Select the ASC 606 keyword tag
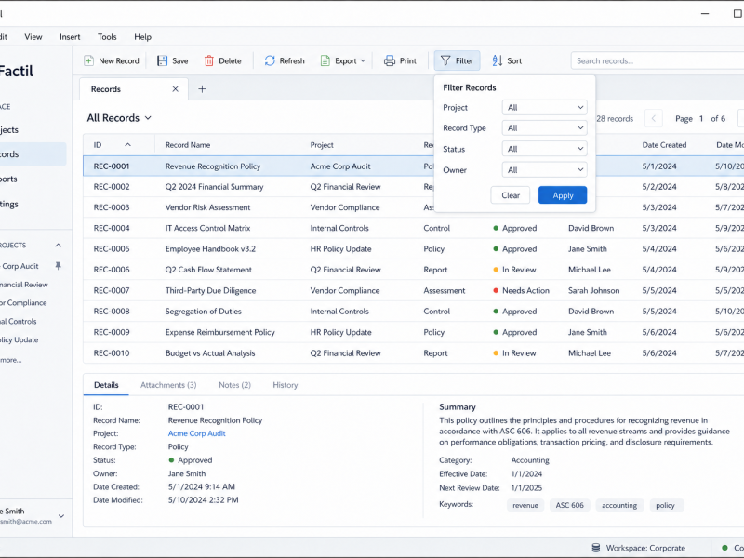 [570, 505]
